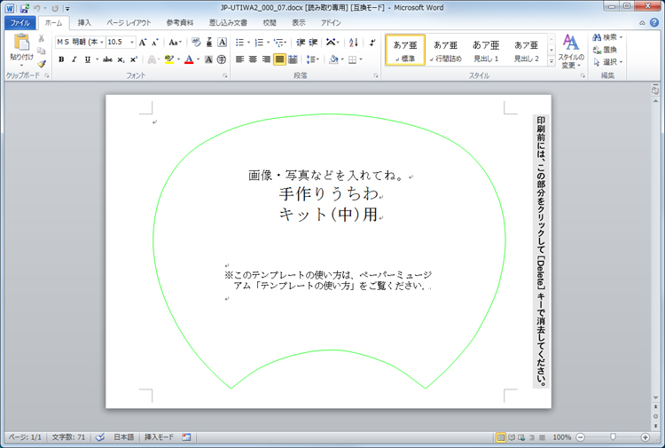Toggle Show/Hide formatting marks
665x448 pixels.
coord(372,42)
